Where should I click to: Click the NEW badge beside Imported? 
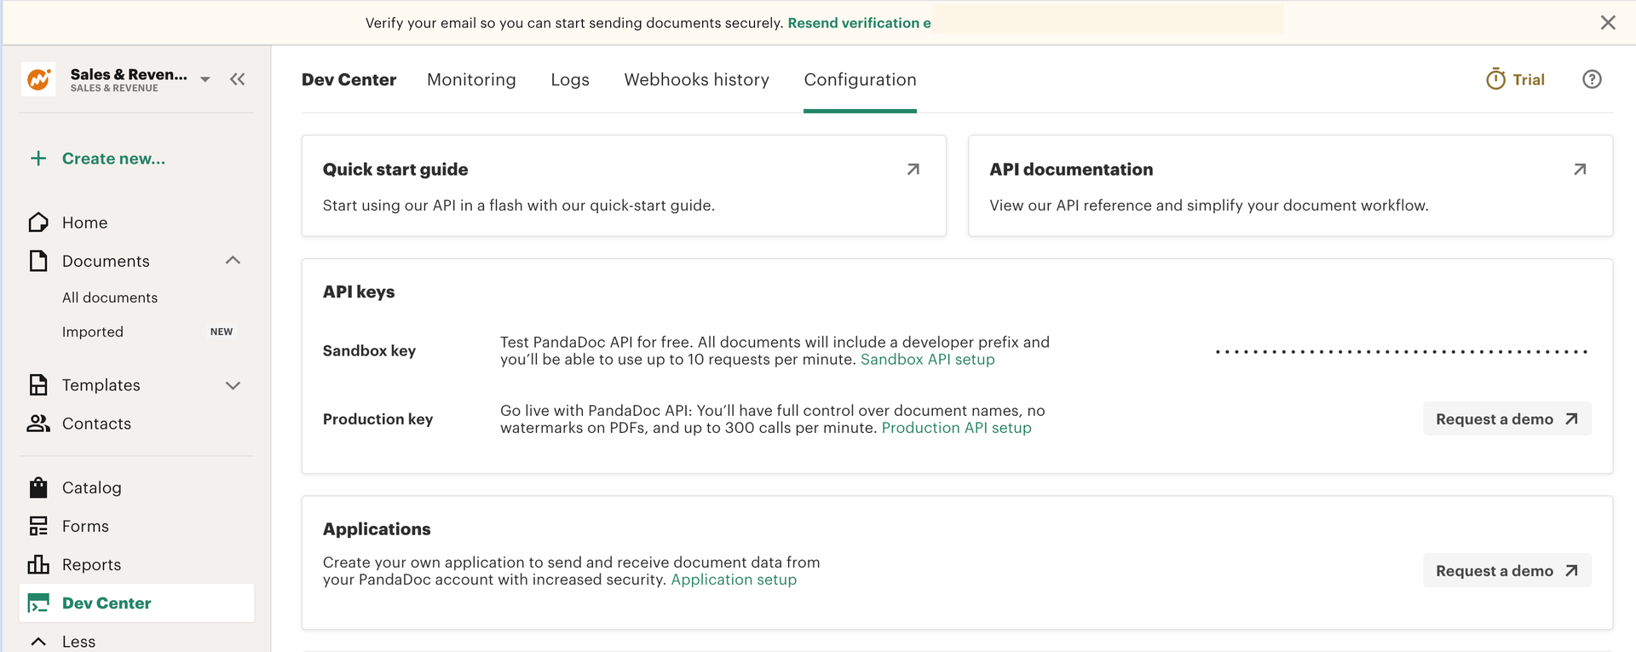[x=222, y=332]
